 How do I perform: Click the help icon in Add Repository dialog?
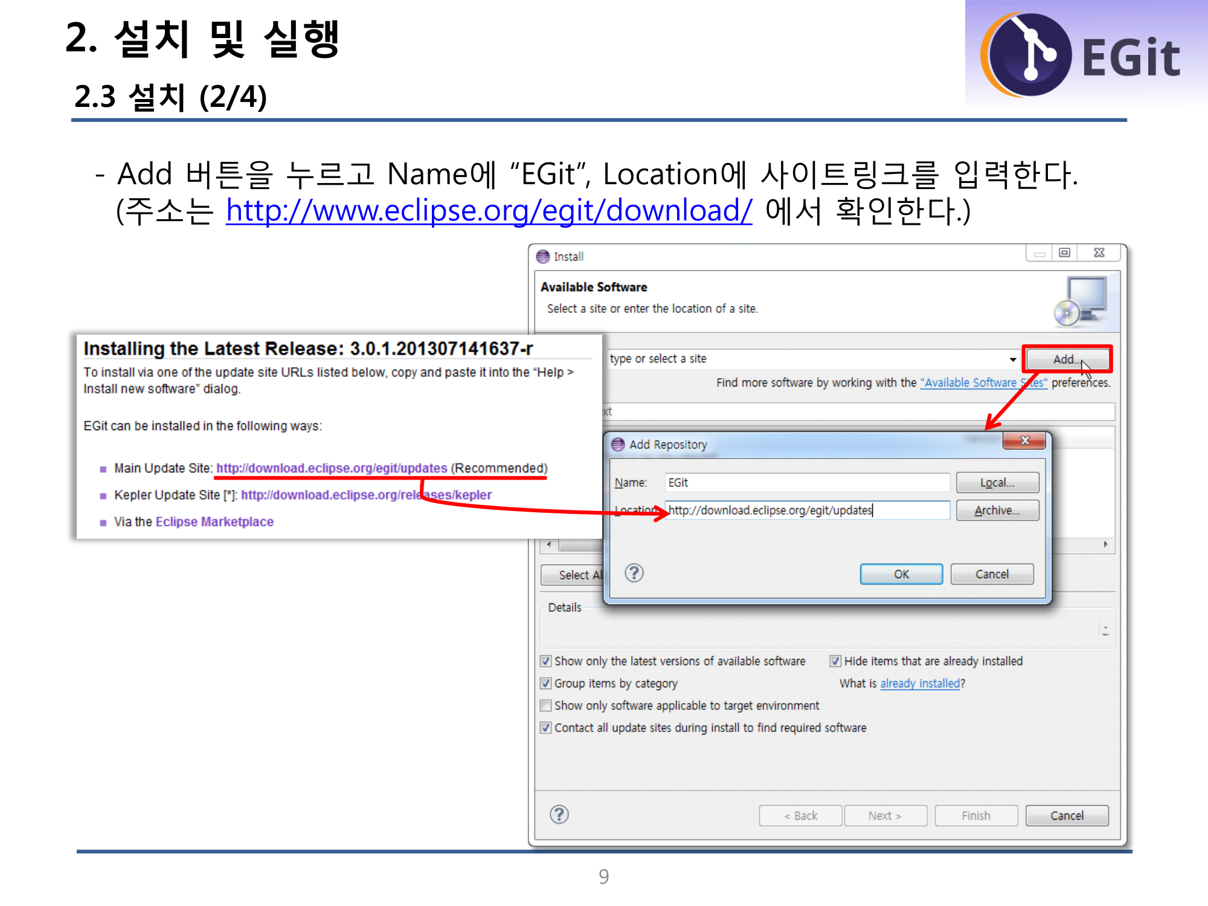click(x=634, y=573)
